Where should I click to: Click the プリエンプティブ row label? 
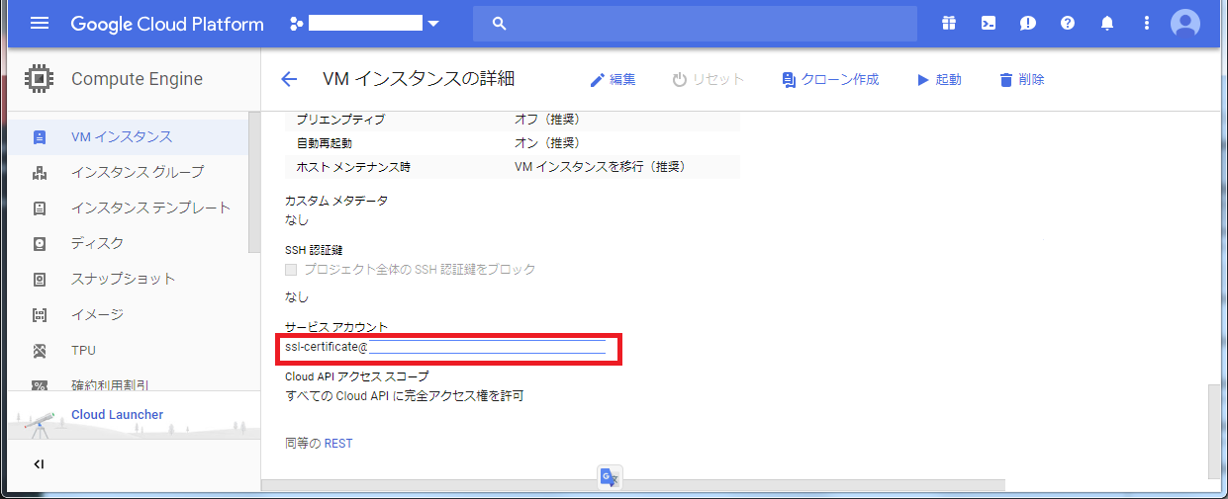click(340, 120)
